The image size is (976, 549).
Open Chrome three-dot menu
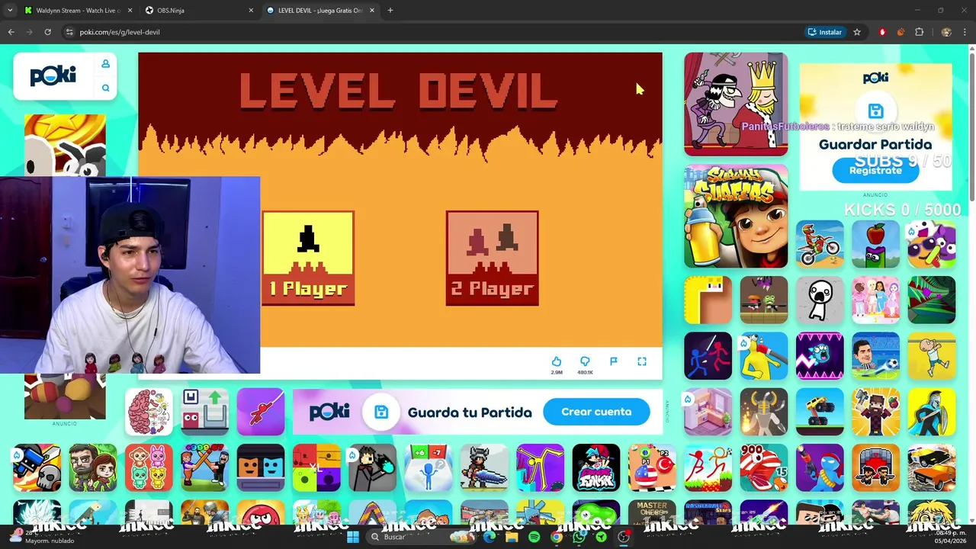coord(965,32)
